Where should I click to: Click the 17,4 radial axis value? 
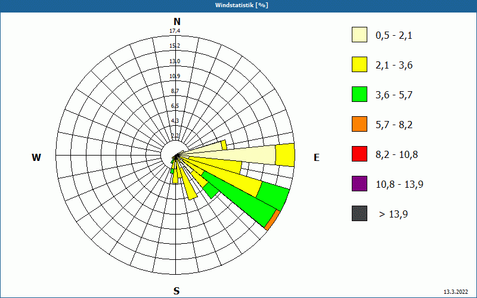point(175,31)
